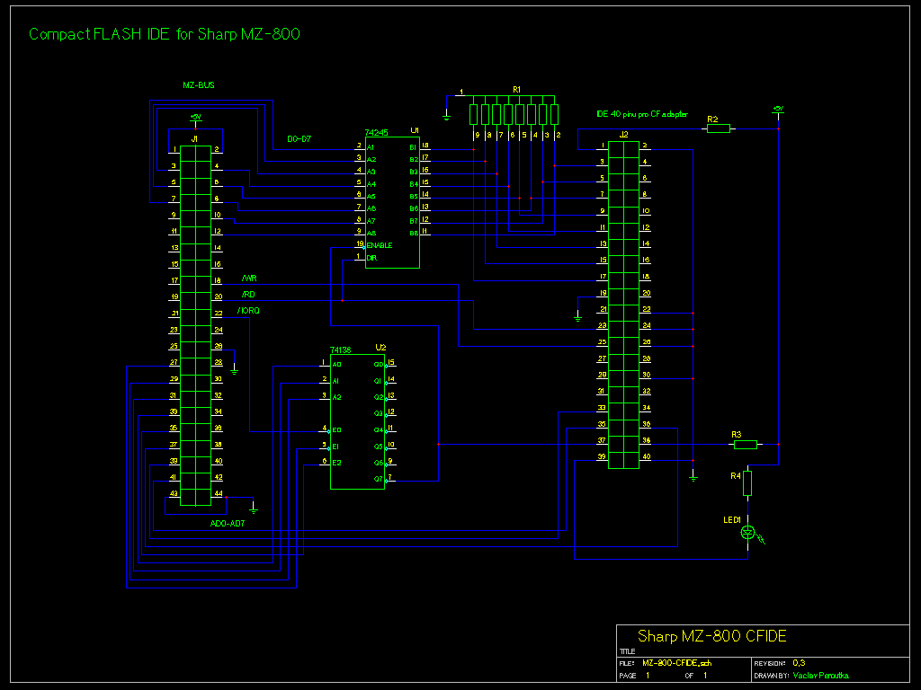Click the file name 'MZ-800-CFIDE.sch'
This screenshot has height=690, width=921.
[x=676, y=663]
